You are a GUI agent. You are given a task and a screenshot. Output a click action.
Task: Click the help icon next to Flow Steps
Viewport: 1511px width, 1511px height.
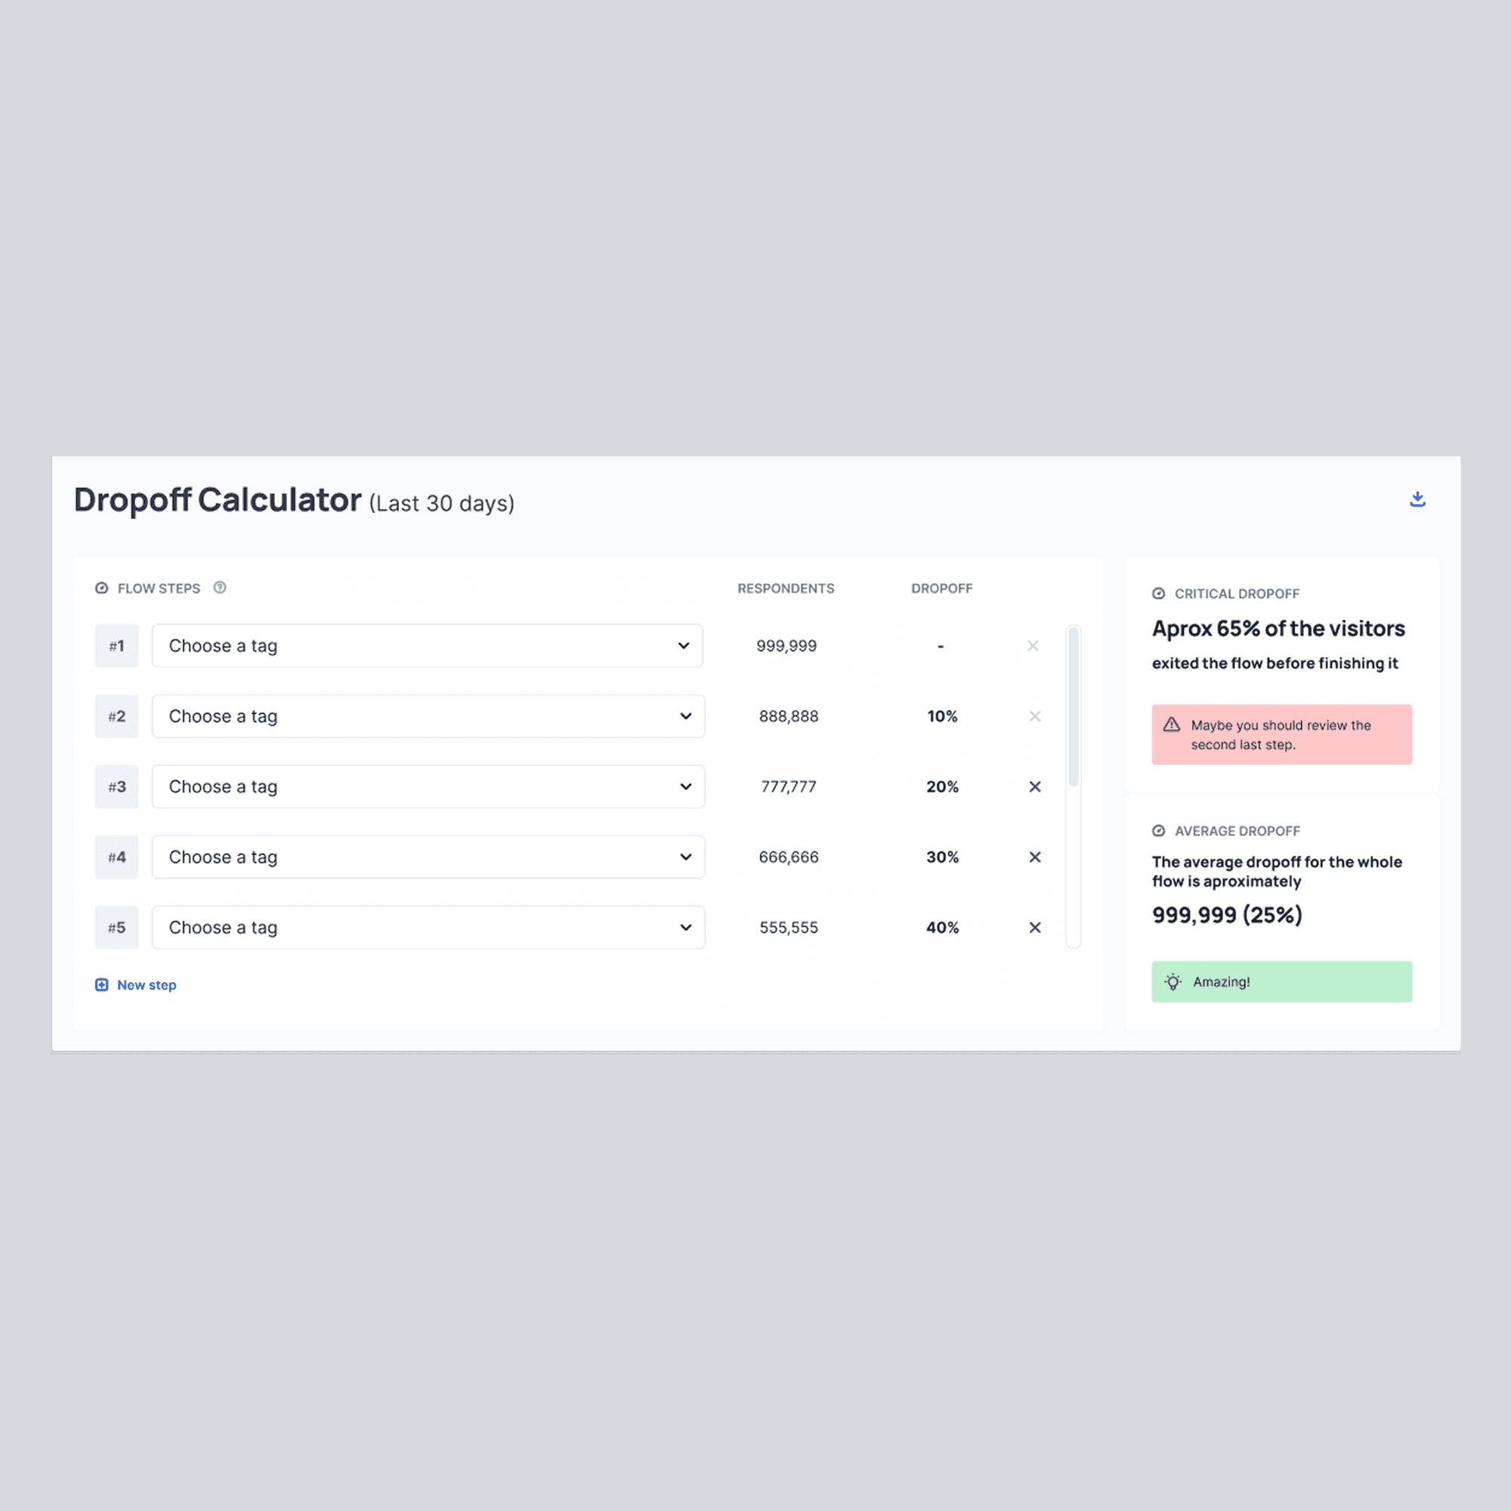[x=220, y=587]
